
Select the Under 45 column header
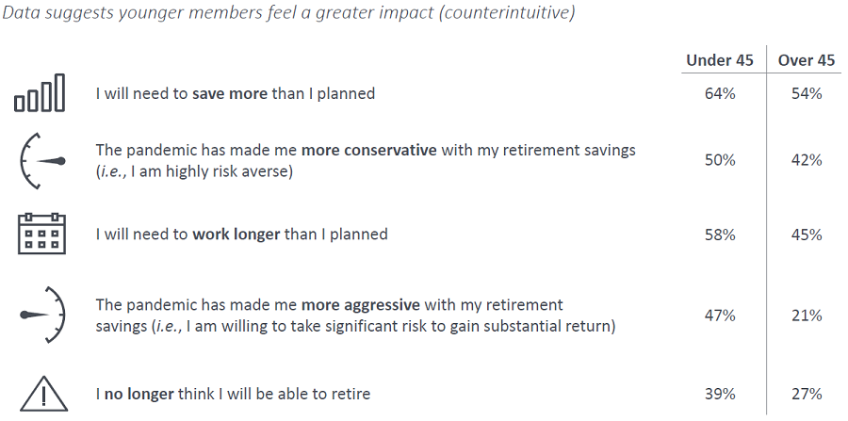(x=720, y=60)
